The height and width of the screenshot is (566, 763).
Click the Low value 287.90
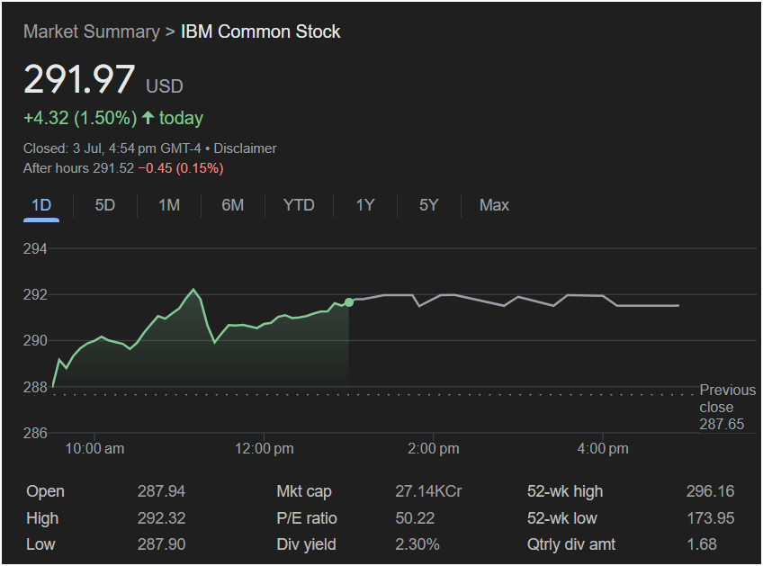coord(161,544)
